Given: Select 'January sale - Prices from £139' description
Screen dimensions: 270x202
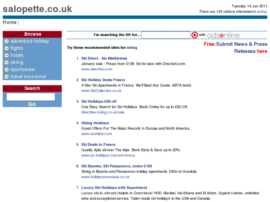Looking at the screenshot, I should 134,64.
